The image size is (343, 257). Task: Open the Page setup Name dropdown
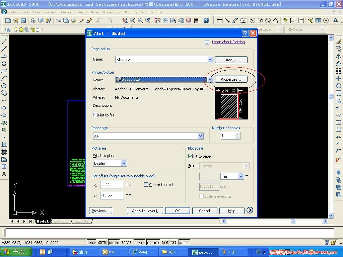pyautogui.click(x=210, y=60)
